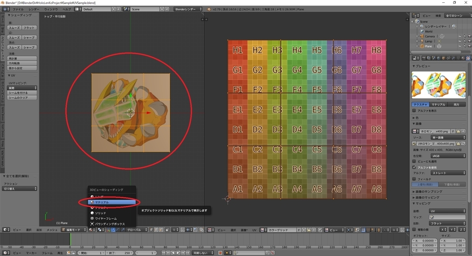Open the レンダー menu
This screenshot has width=472, height=256.
click(x=34, y=9)
